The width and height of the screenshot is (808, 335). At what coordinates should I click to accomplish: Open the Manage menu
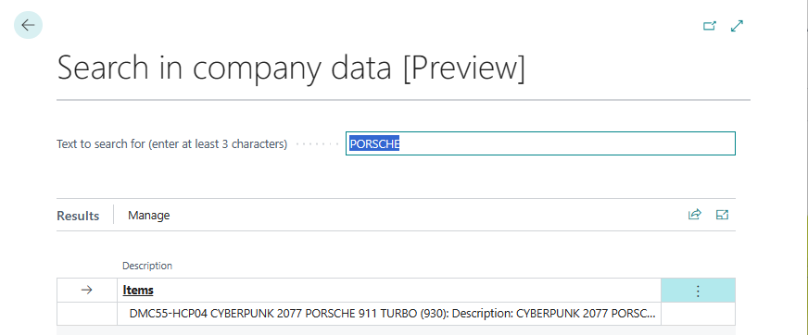149,215
